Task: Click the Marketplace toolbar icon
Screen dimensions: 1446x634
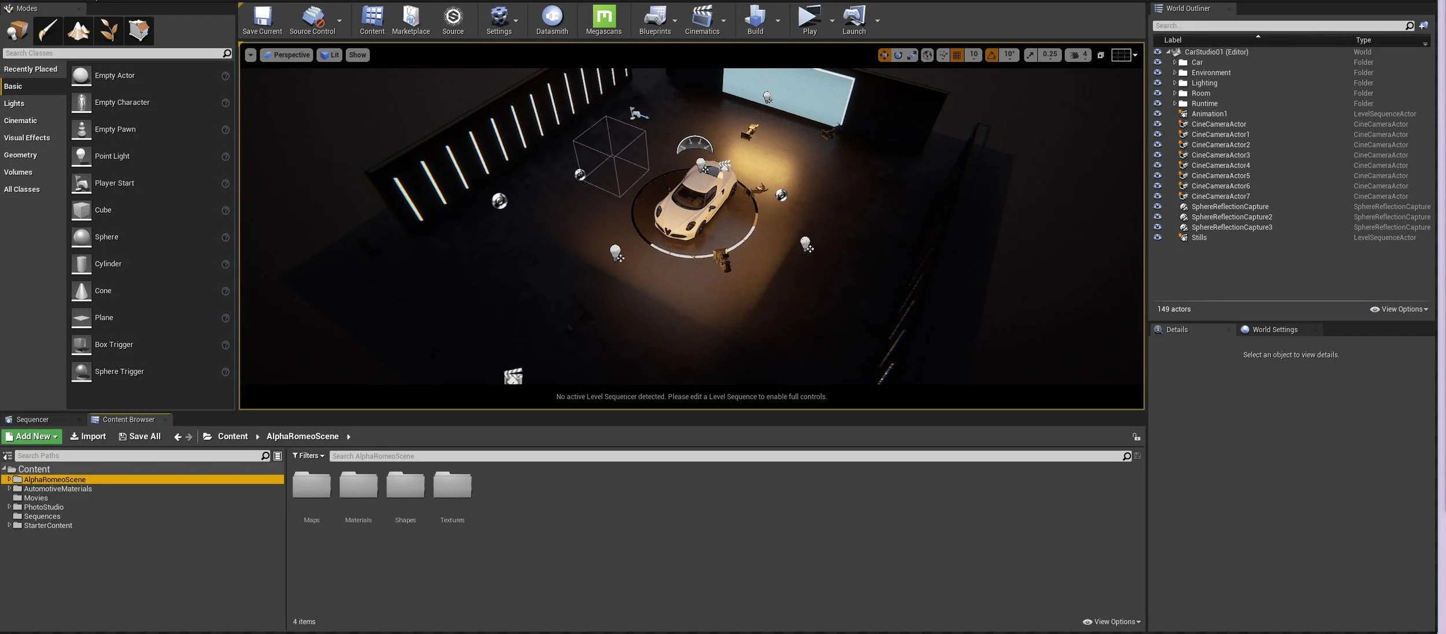Action: [411, 17]
